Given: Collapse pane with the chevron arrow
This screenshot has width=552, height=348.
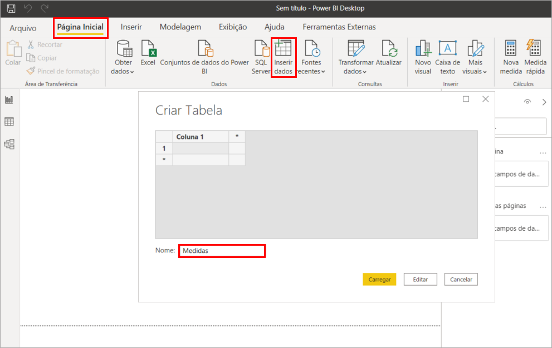Looking at the screenshot, I should click(x=544, y=102).
